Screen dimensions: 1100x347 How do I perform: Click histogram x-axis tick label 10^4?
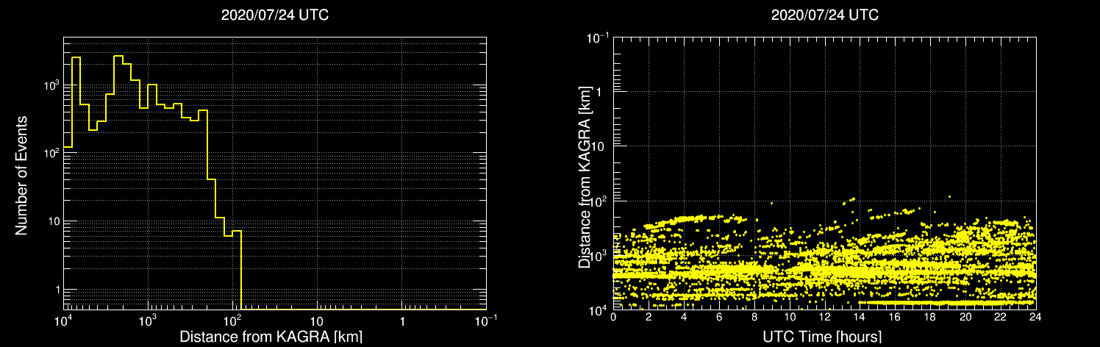63,321
